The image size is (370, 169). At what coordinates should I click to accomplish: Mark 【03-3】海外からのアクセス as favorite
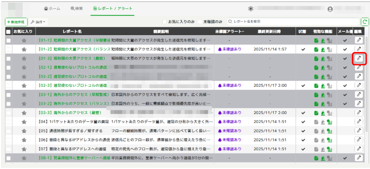pyautogui.click(x=24, y=113)
